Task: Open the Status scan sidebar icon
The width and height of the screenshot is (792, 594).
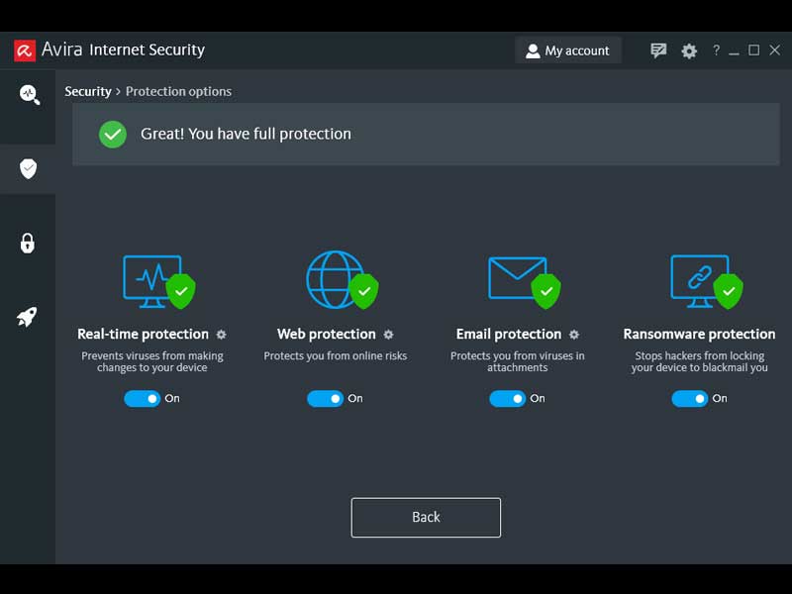Action: 28,95
